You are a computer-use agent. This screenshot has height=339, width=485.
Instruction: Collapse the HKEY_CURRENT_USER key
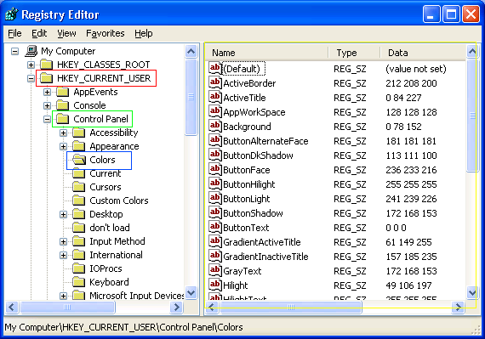pyautogui.click(x=31, y=78)
